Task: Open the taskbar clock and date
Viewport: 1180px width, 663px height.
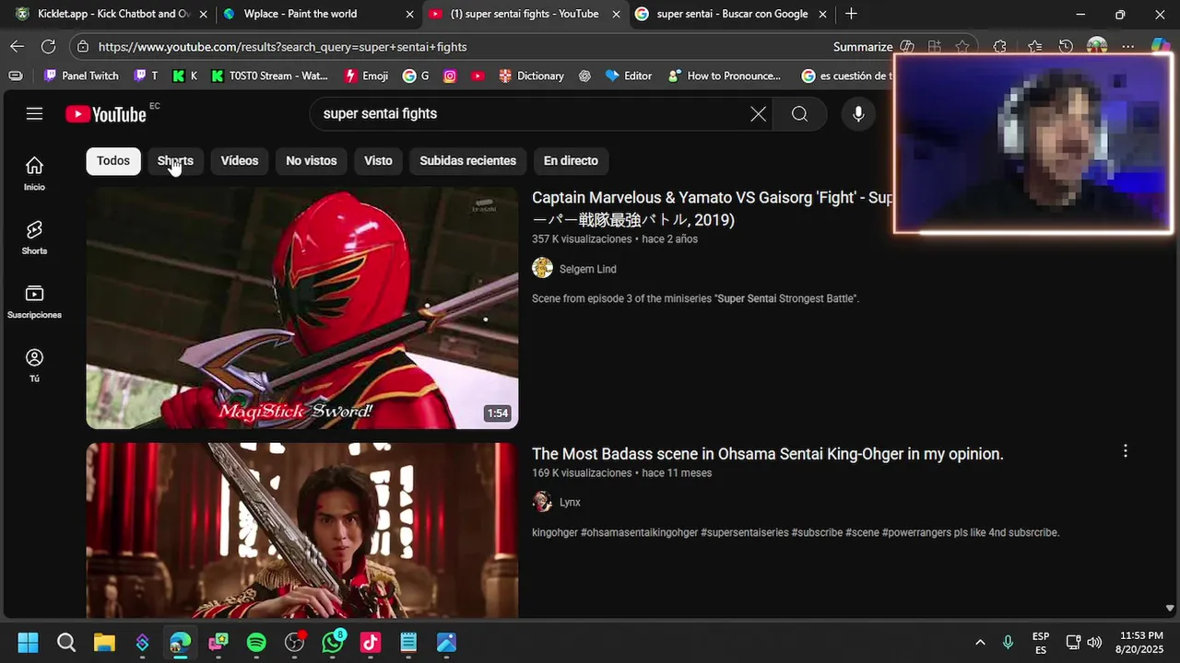Action: pos(1141,642)
